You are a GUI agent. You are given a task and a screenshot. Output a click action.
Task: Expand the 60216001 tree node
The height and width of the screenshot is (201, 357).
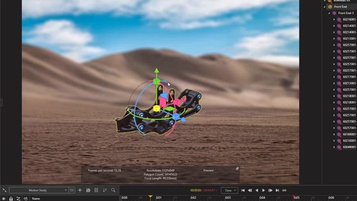pos(334,20)
